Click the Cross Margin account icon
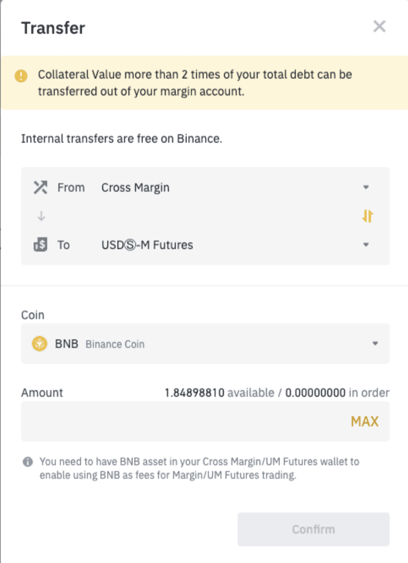 point(40,187)
